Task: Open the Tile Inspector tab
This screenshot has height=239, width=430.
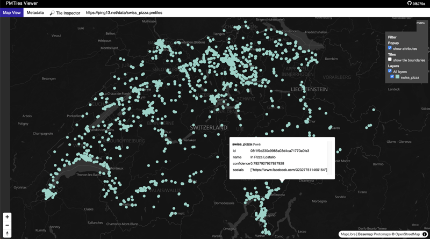Action: tap(68, 13)
